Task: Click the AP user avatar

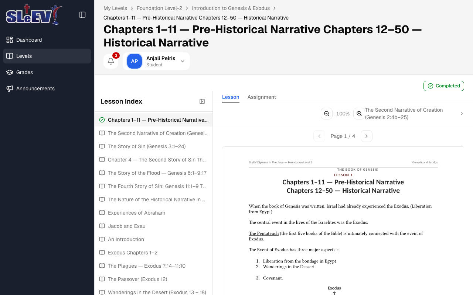Action: [135, 61]
